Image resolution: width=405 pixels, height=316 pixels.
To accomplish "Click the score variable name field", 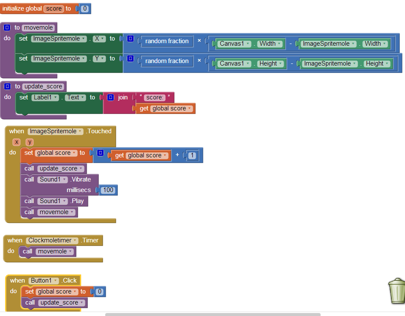I will [x=54, y=8].
